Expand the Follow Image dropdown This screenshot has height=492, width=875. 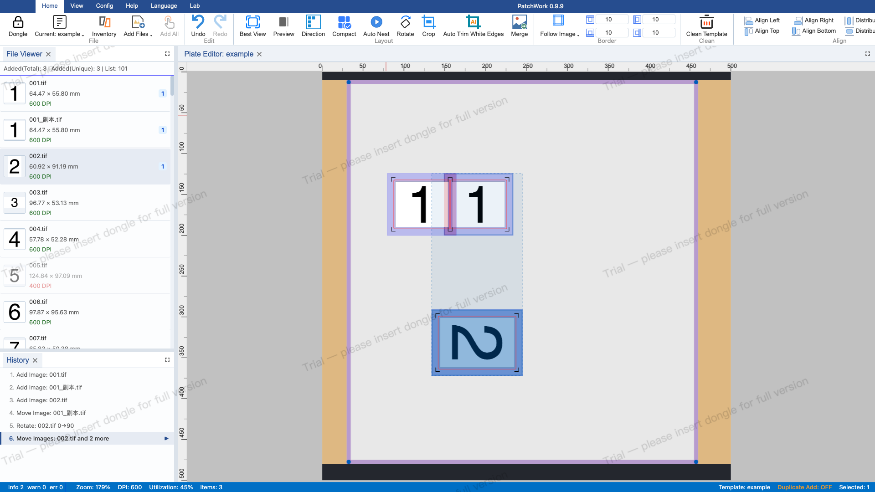click(559, 26)
